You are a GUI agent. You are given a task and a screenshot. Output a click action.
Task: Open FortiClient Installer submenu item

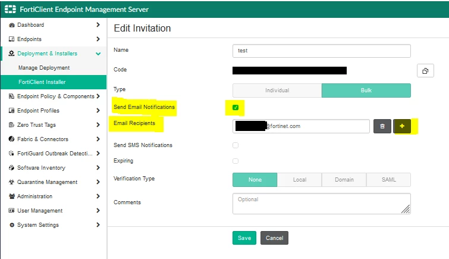tap(54, 82)
